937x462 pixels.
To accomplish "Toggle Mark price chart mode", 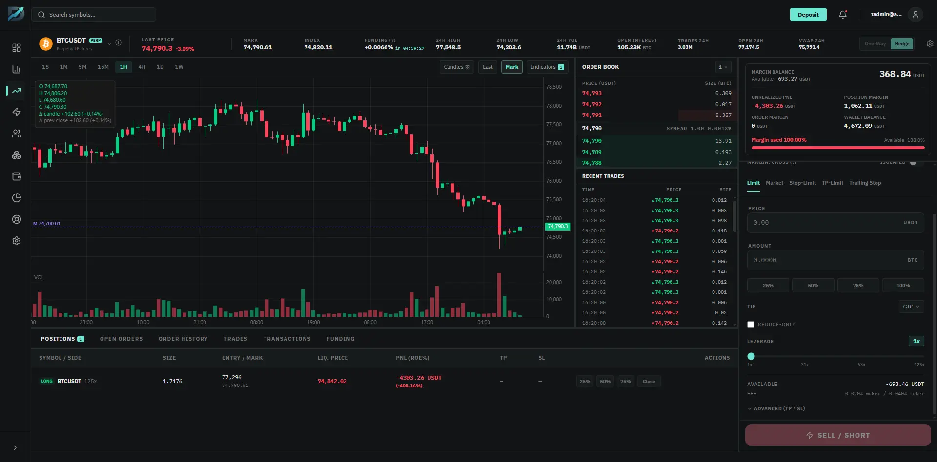I will (512, 67).
